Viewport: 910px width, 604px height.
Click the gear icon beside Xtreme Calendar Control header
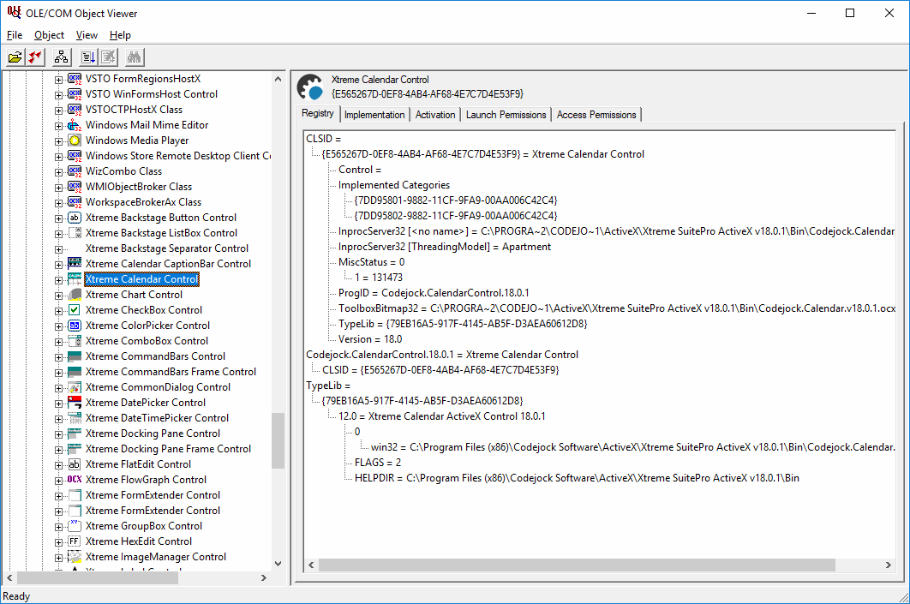[x=310, y=87]
